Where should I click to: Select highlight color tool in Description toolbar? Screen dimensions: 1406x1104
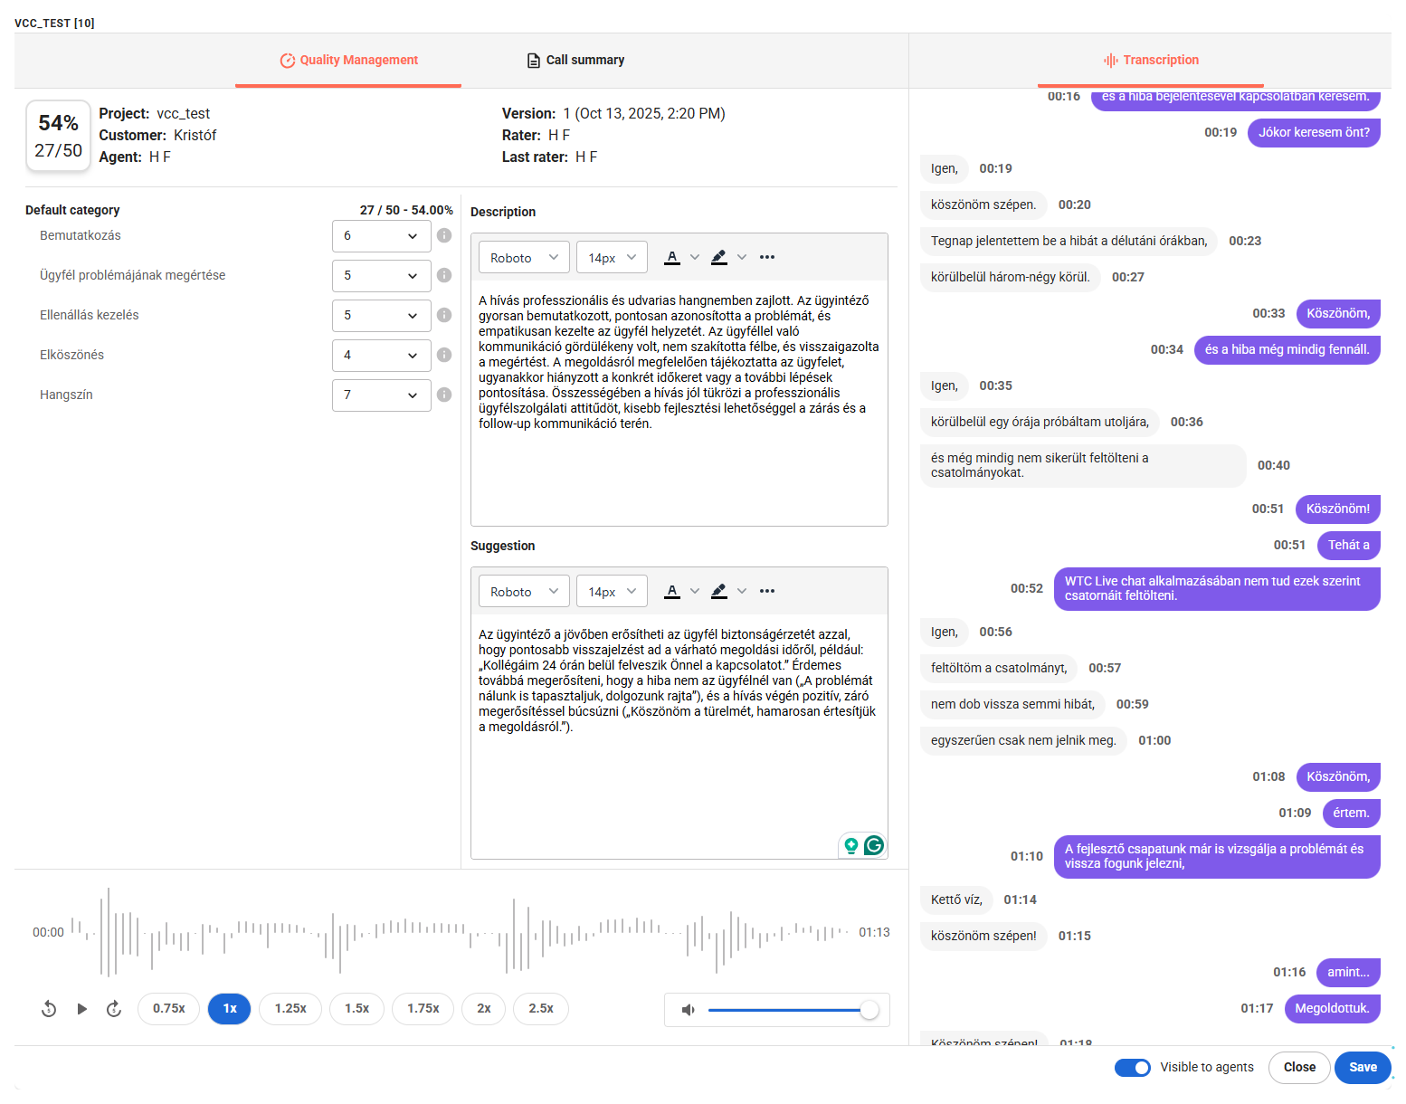point(719,257)
